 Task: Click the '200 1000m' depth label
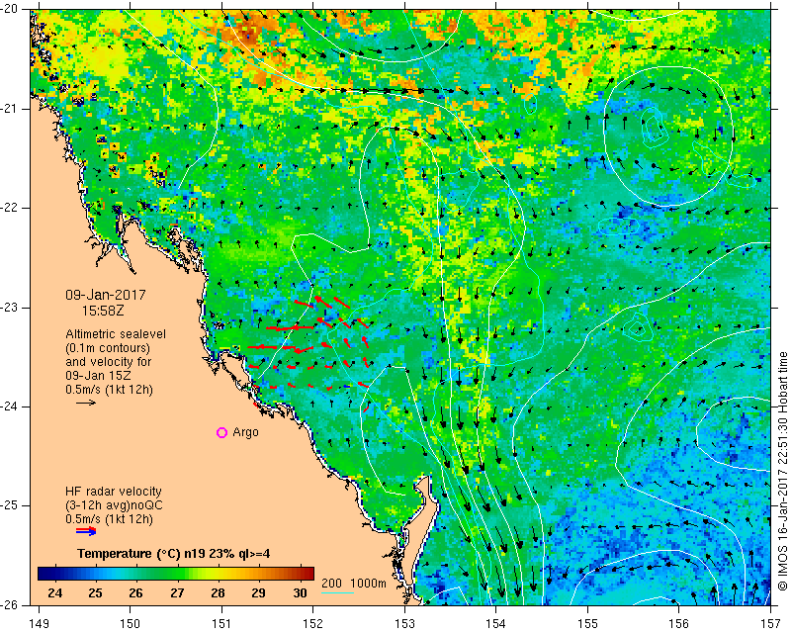point(354,584)
